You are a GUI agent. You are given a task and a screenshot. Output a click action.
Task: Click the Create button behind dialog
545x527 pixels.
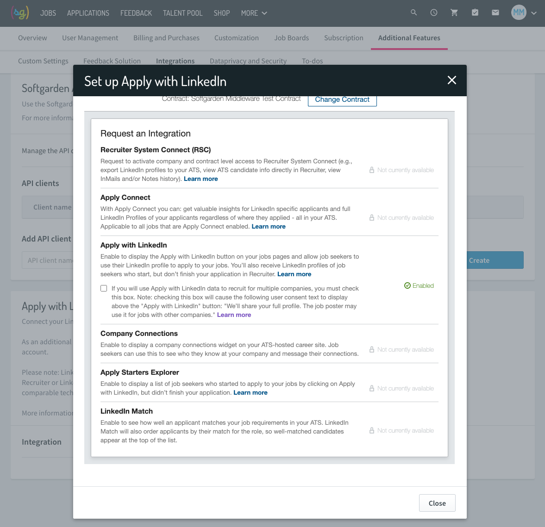click(495, 260)
